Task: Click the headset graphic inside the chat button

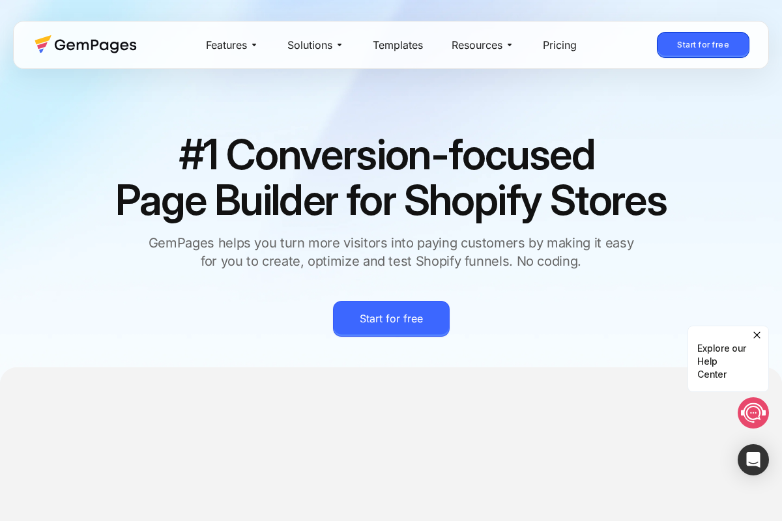Action: tap(753, 413)
